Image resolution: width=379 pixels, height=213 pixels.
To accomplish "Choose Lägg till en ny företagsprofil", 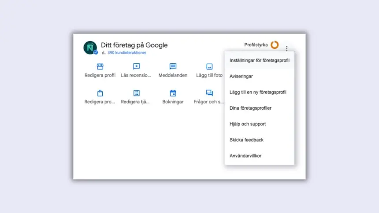I will (x=260, y=92).
